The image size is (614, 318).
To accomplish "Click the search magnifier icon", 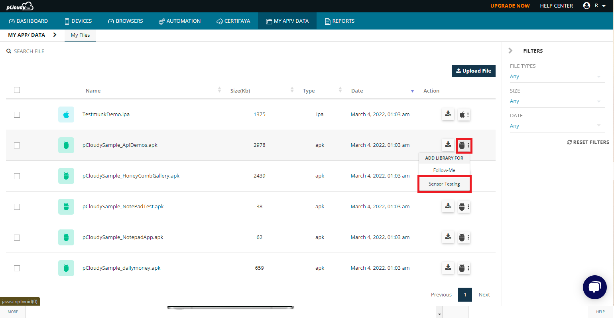I will [9, 51].
